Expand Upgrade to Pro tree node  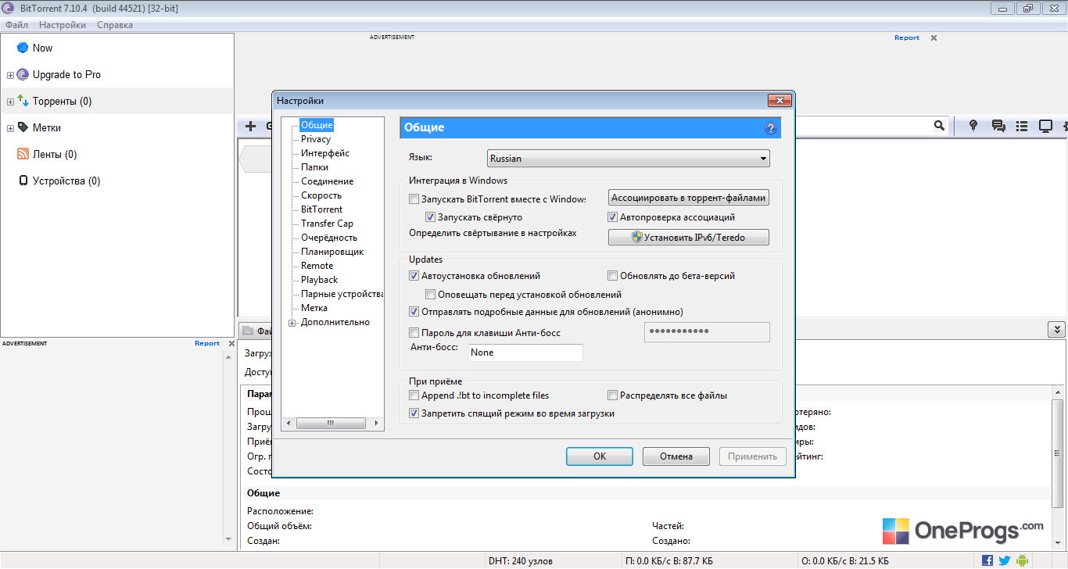coord(10,75)
